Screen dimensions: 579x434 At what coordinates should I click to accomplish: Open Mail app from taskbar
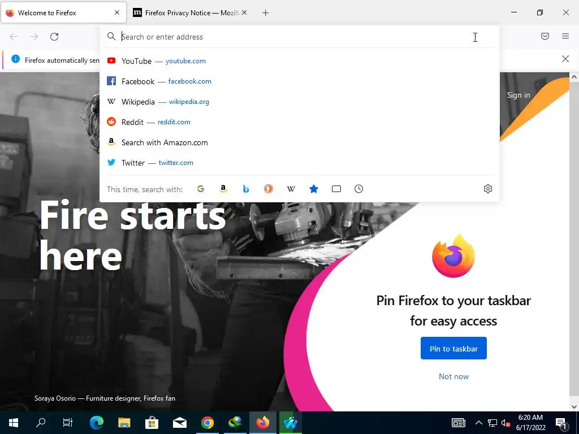point(179,423)
